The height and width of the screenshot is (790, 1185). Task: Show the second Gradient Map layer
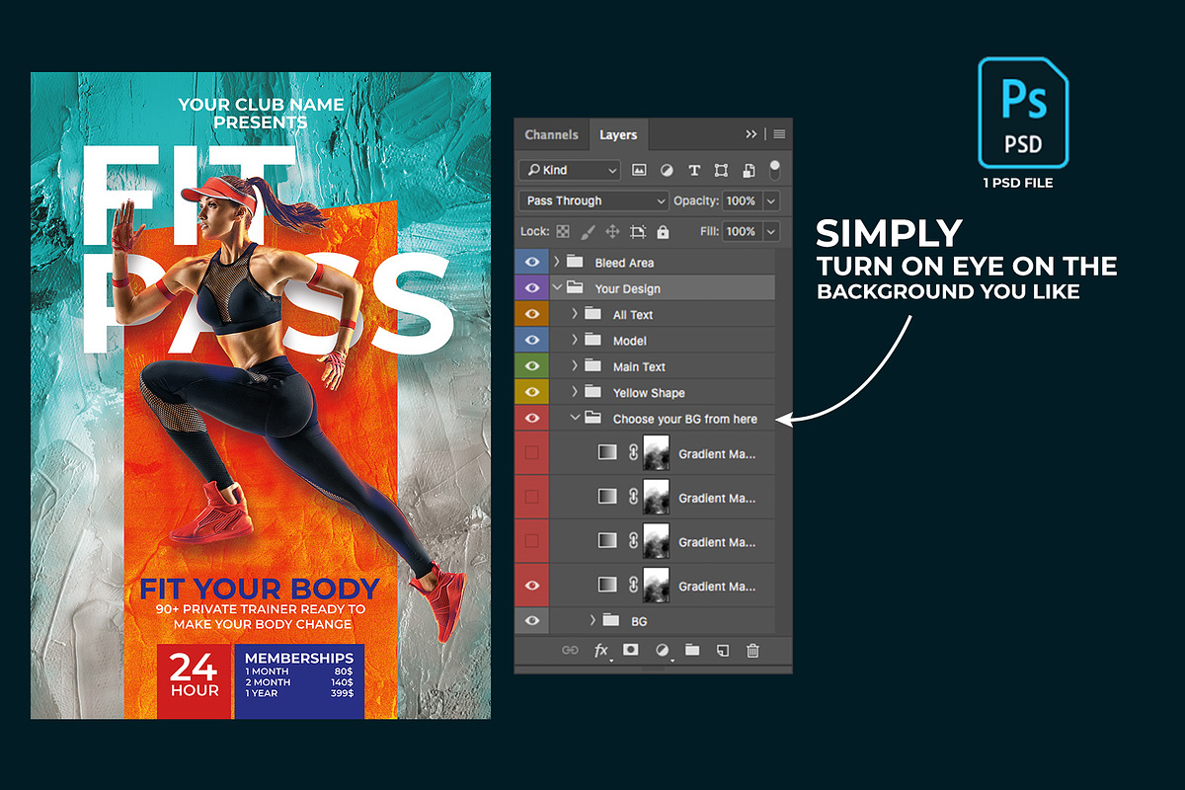tap(532, 497)
